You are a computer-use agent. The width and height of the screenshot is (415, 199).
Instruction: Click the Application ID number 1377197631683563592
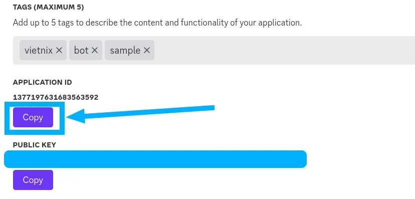click(56, 97)
